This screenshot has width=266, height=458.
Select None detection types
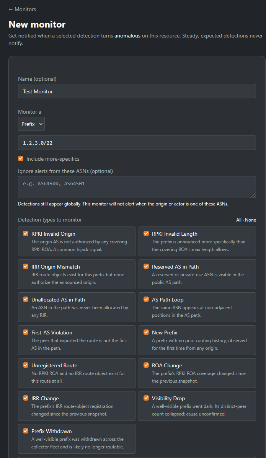[x=251, y=220]
